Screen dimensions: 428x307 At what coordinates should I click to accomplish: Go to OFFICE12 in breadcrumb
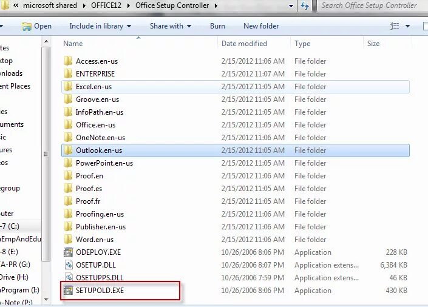106,5
